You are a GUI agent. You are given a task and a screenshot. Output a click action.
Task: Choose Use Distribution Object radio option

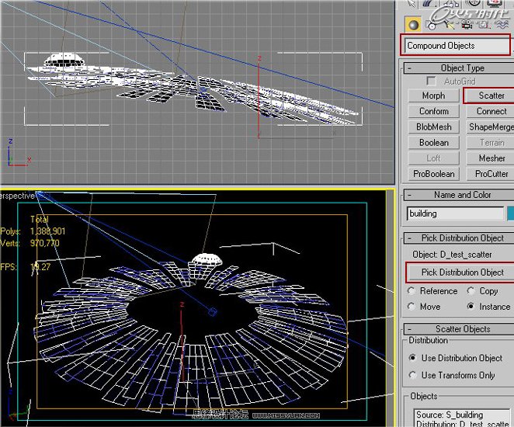[x=413, y=358]
